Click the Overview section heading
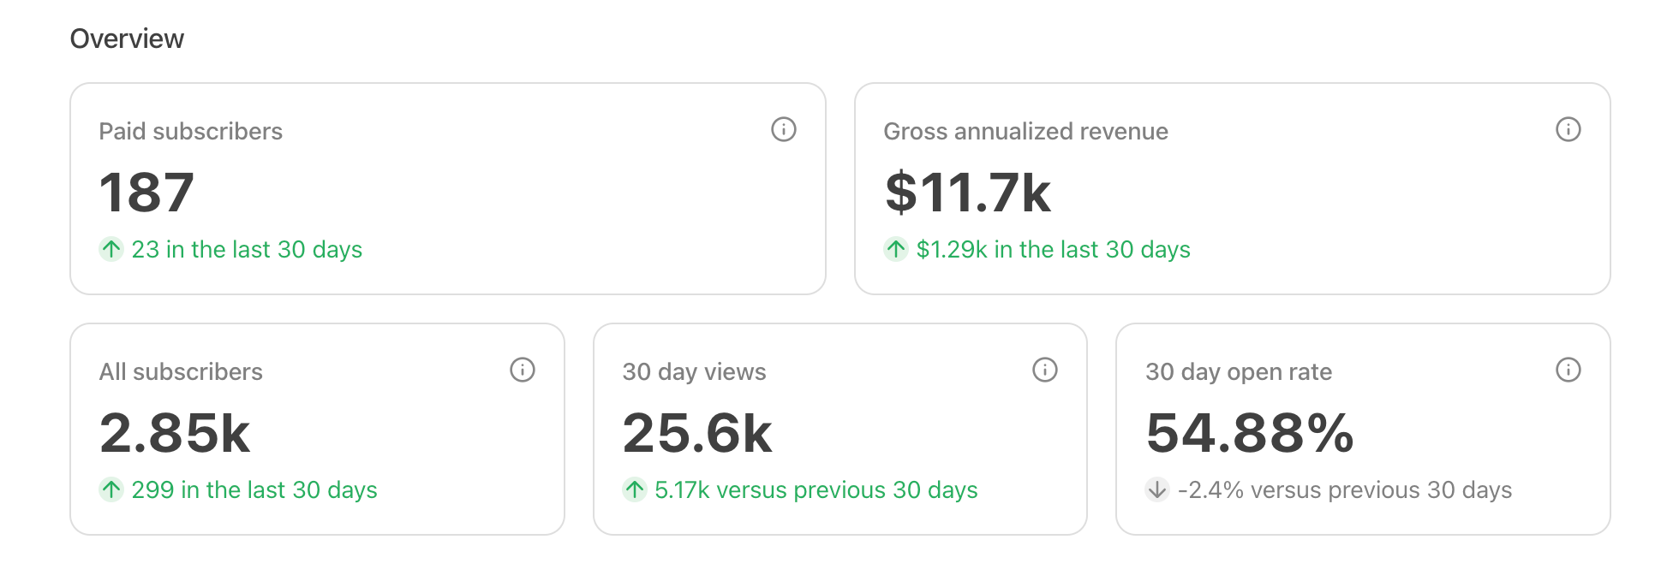The width and height of the screenshot is (1667, 587). pos(127,39)
